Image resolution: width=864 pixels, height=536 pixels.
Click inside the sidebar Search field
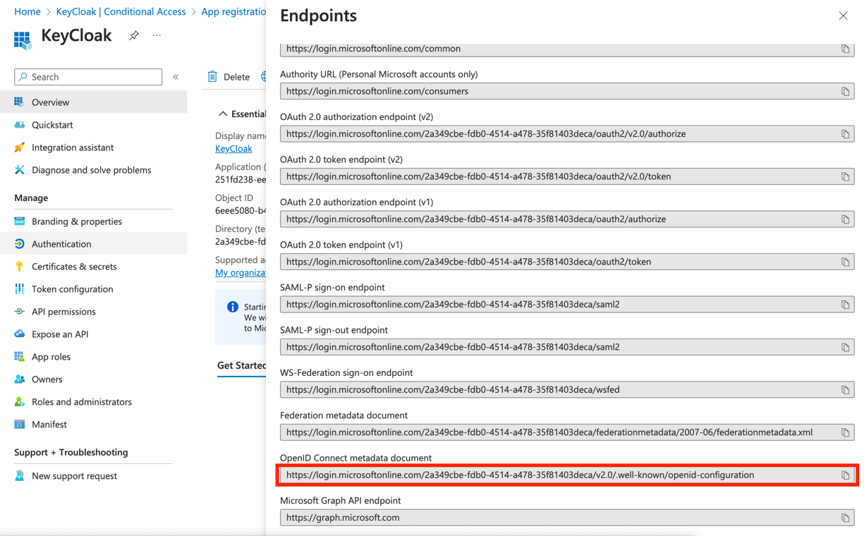[x=87, y=76]
